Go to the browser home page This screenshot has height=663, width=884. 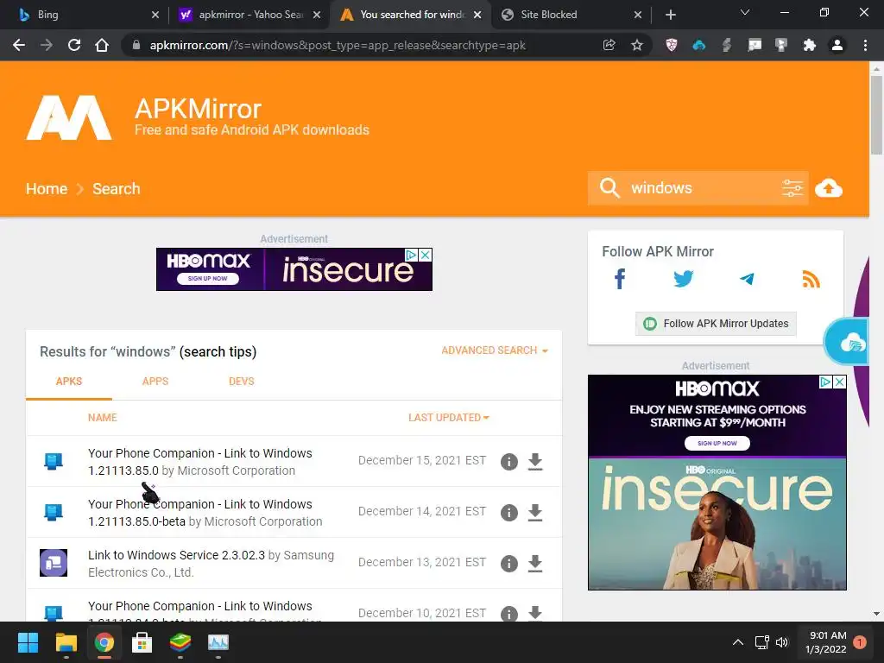tap(102, 45)
